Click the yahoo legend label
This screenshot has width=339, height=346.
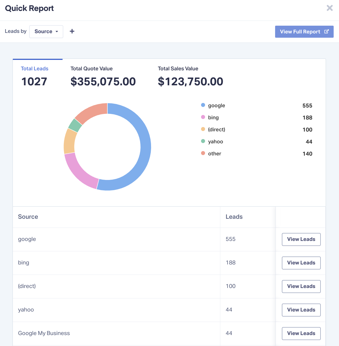point(215,142)
